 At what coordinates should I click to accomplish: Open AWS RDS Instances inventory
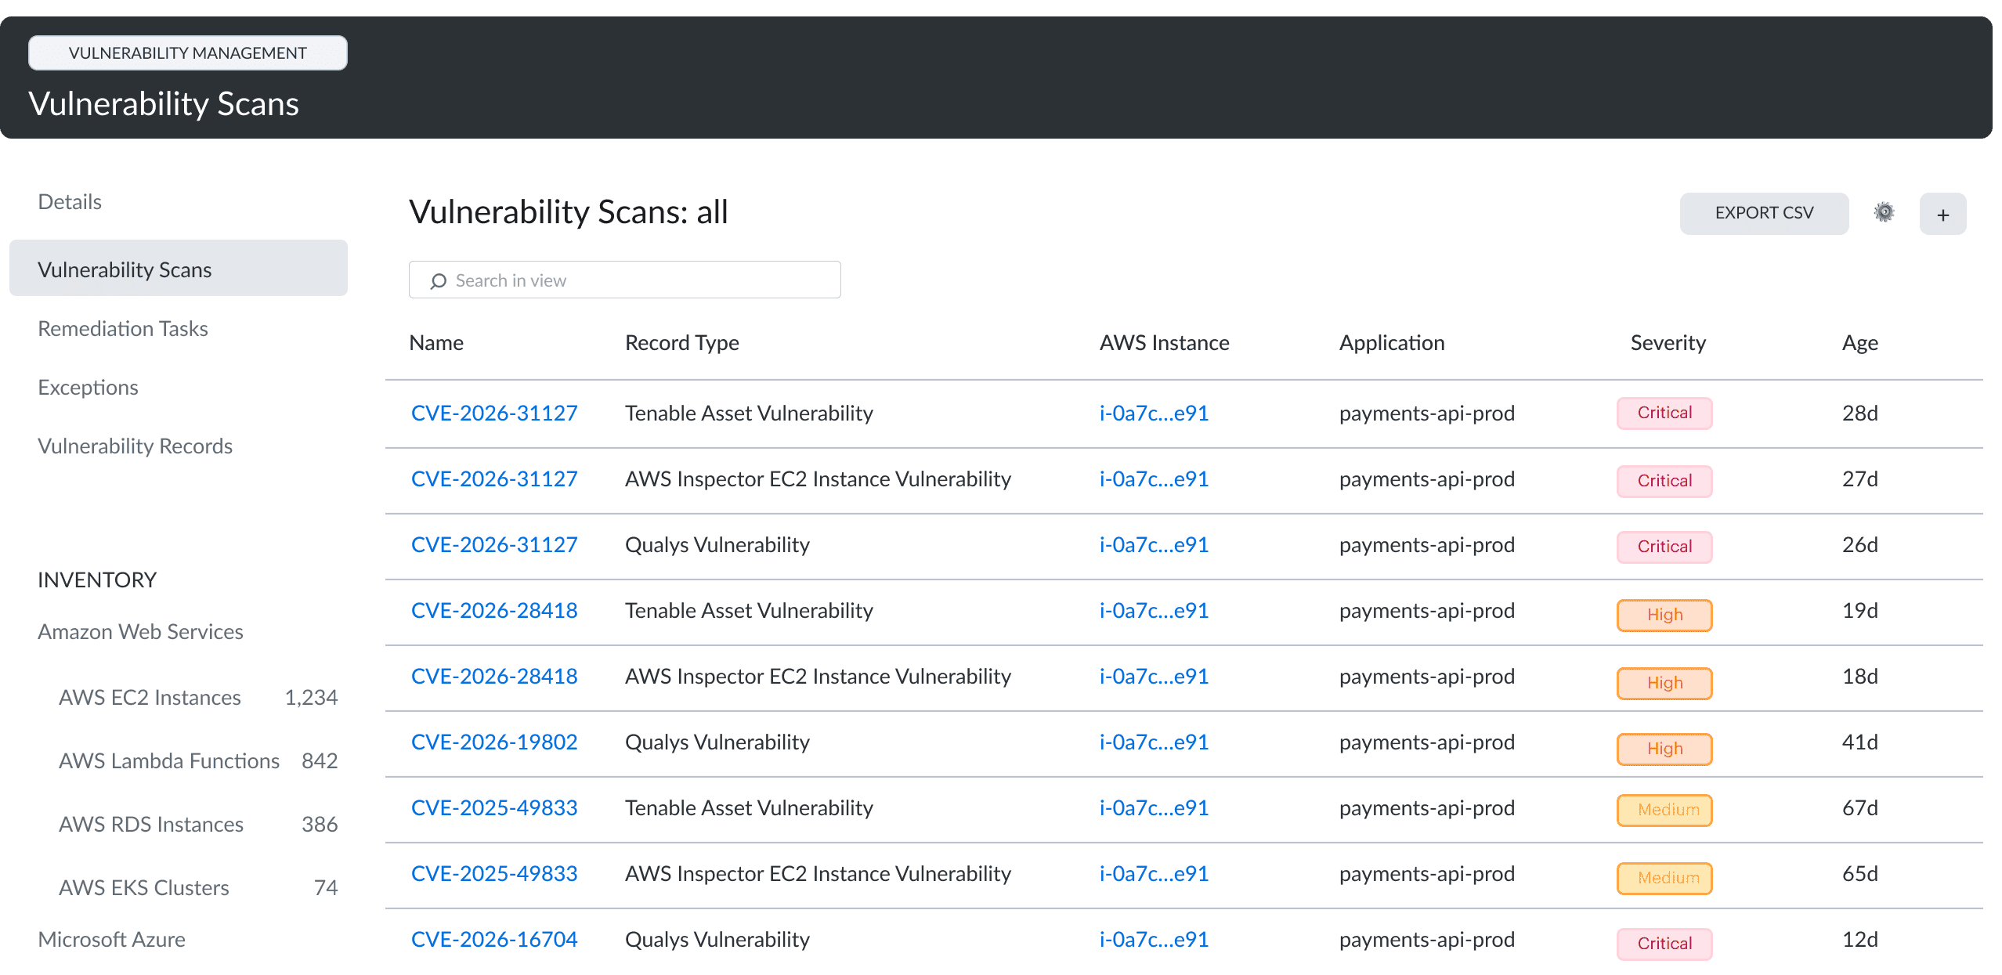(x=151, y=824)
